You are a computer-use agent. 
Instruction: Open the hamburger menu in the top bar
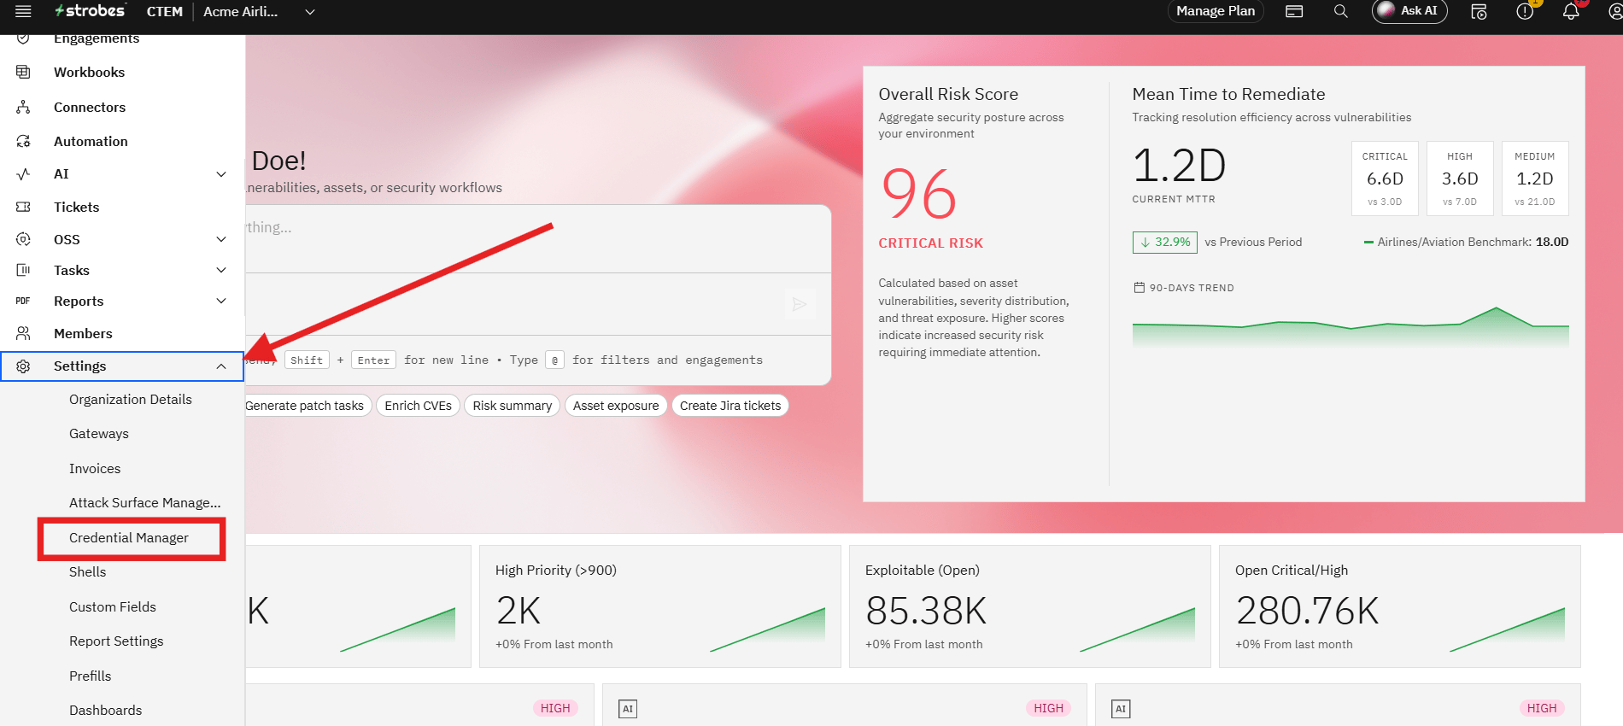23,11
